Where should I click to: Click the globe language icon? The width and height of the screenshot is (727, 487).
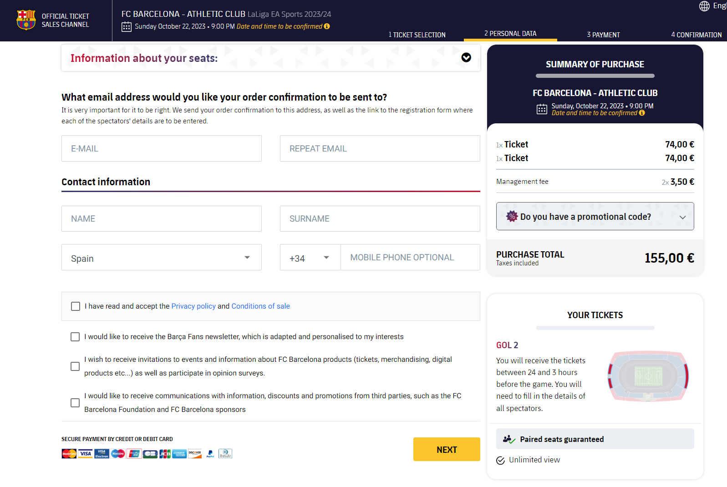click(x=704, y=6)
